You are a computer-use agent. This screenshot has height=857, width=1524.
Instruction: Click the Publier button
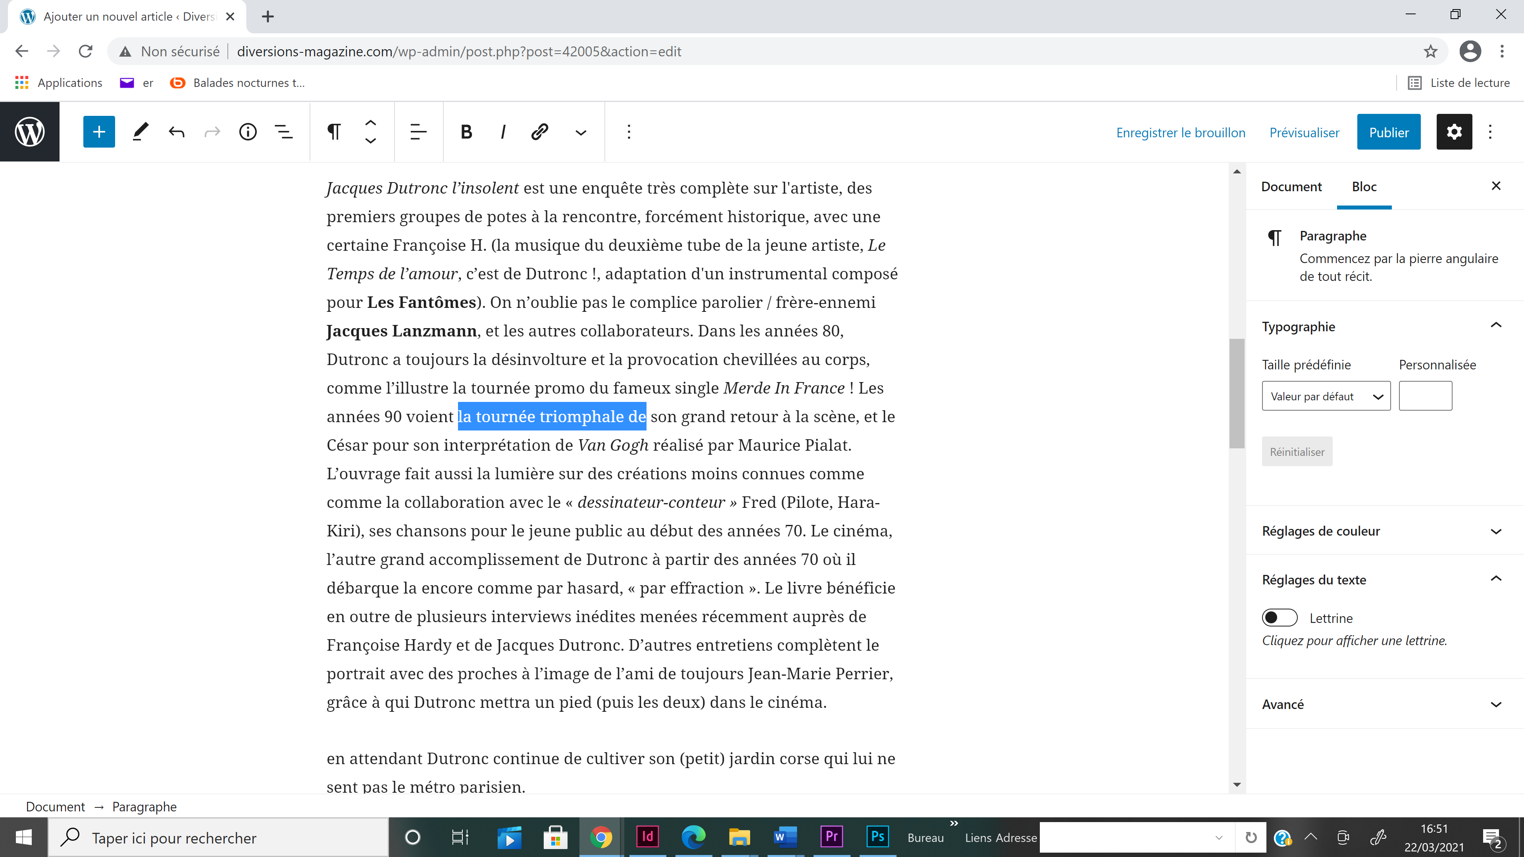pyautogui.click(x=1389, y=133)
